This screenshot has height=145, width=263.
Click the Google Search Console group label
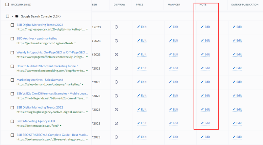(36, 16)
